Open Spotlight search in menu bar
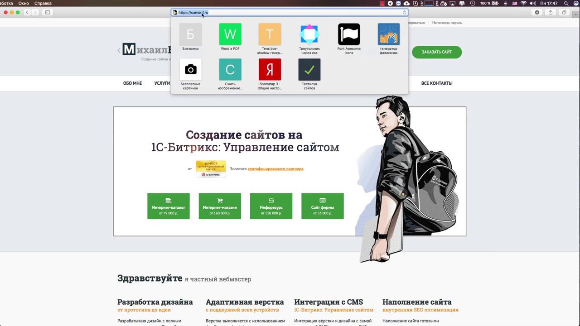The height and width of the screenshot is (326, 580). [566, 3]
